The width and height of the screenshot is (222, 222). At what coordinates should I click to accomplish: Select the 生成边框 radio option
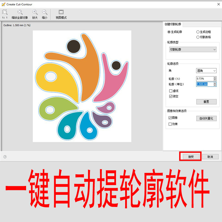click(198, 32)
